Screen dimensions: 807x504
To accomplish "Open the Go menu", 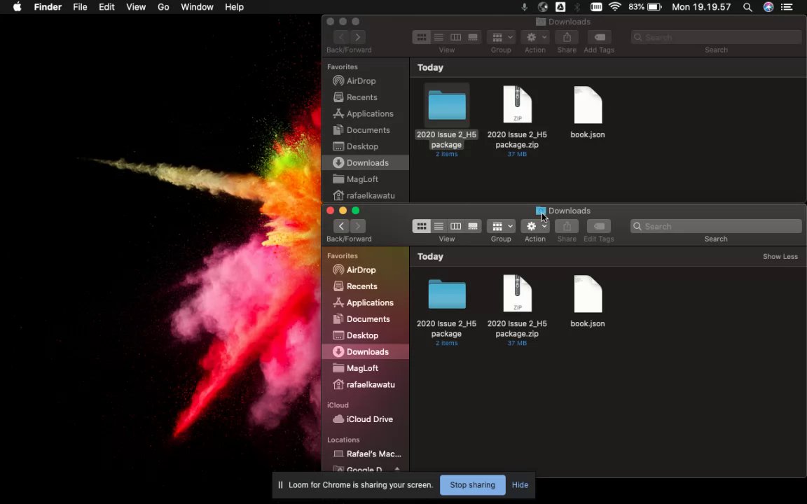I will [x=163, y=7].
